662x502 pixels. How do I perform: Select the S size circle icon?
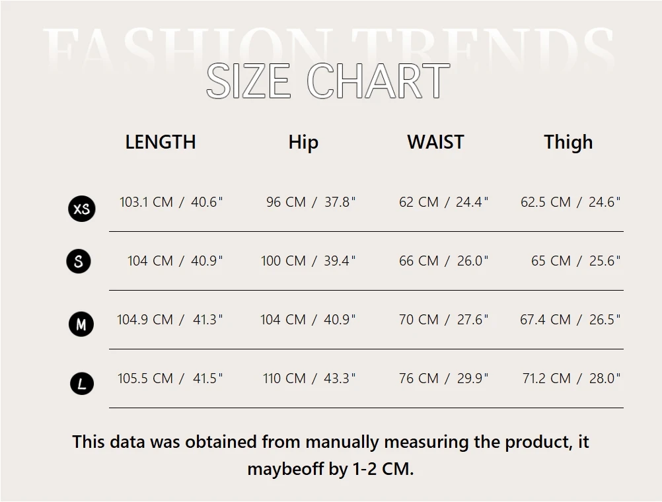coord(79,261)
